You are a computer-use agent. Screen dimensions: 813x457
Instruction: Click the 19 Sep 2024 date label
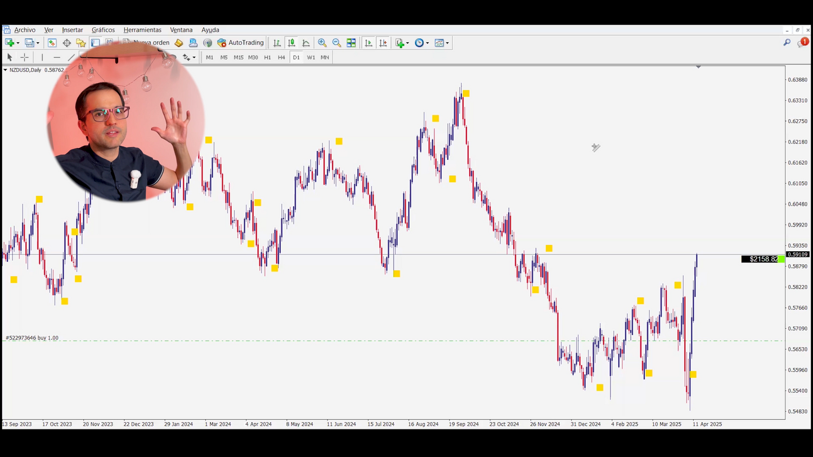pos(464,424)
